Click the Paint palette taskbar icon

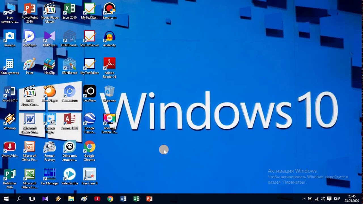[x=84, y=199]
